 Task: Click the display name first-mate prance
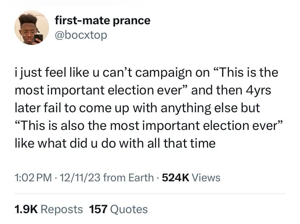point(102,20)
